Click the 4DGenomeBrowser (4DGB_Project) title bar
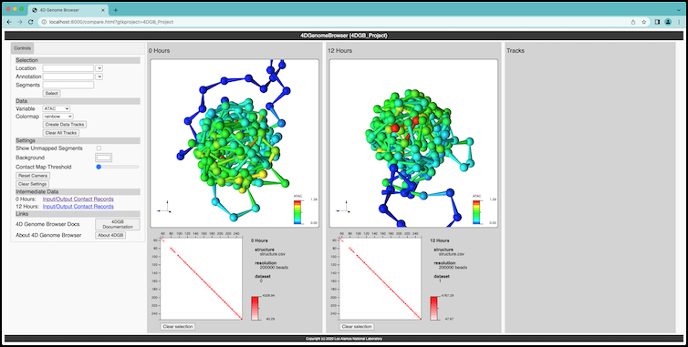This screenshot has height=347, width=688. tap(344, 36)
